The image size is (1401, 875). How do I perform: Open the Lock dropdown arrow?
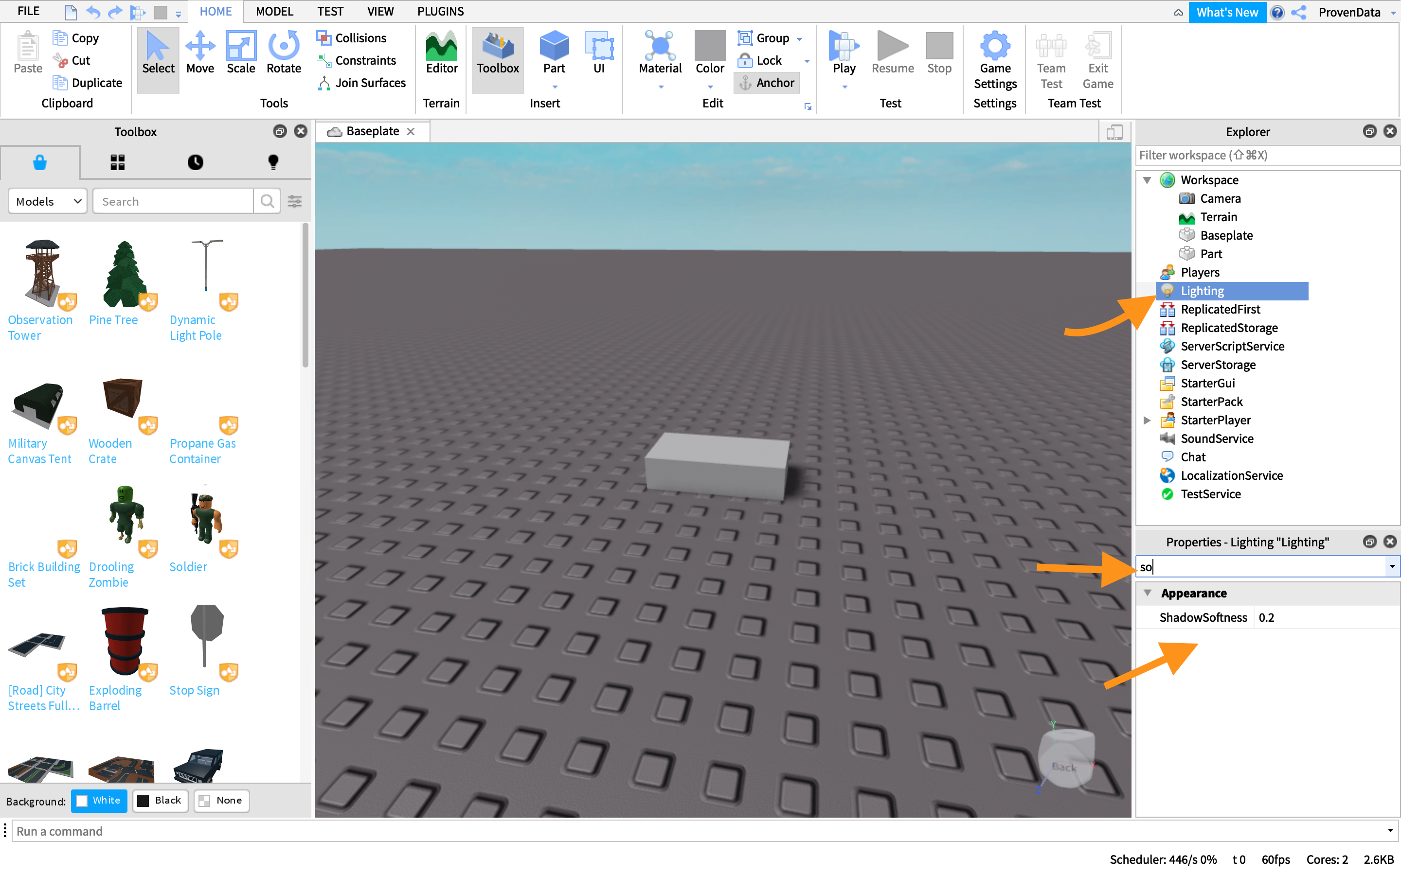807,61
